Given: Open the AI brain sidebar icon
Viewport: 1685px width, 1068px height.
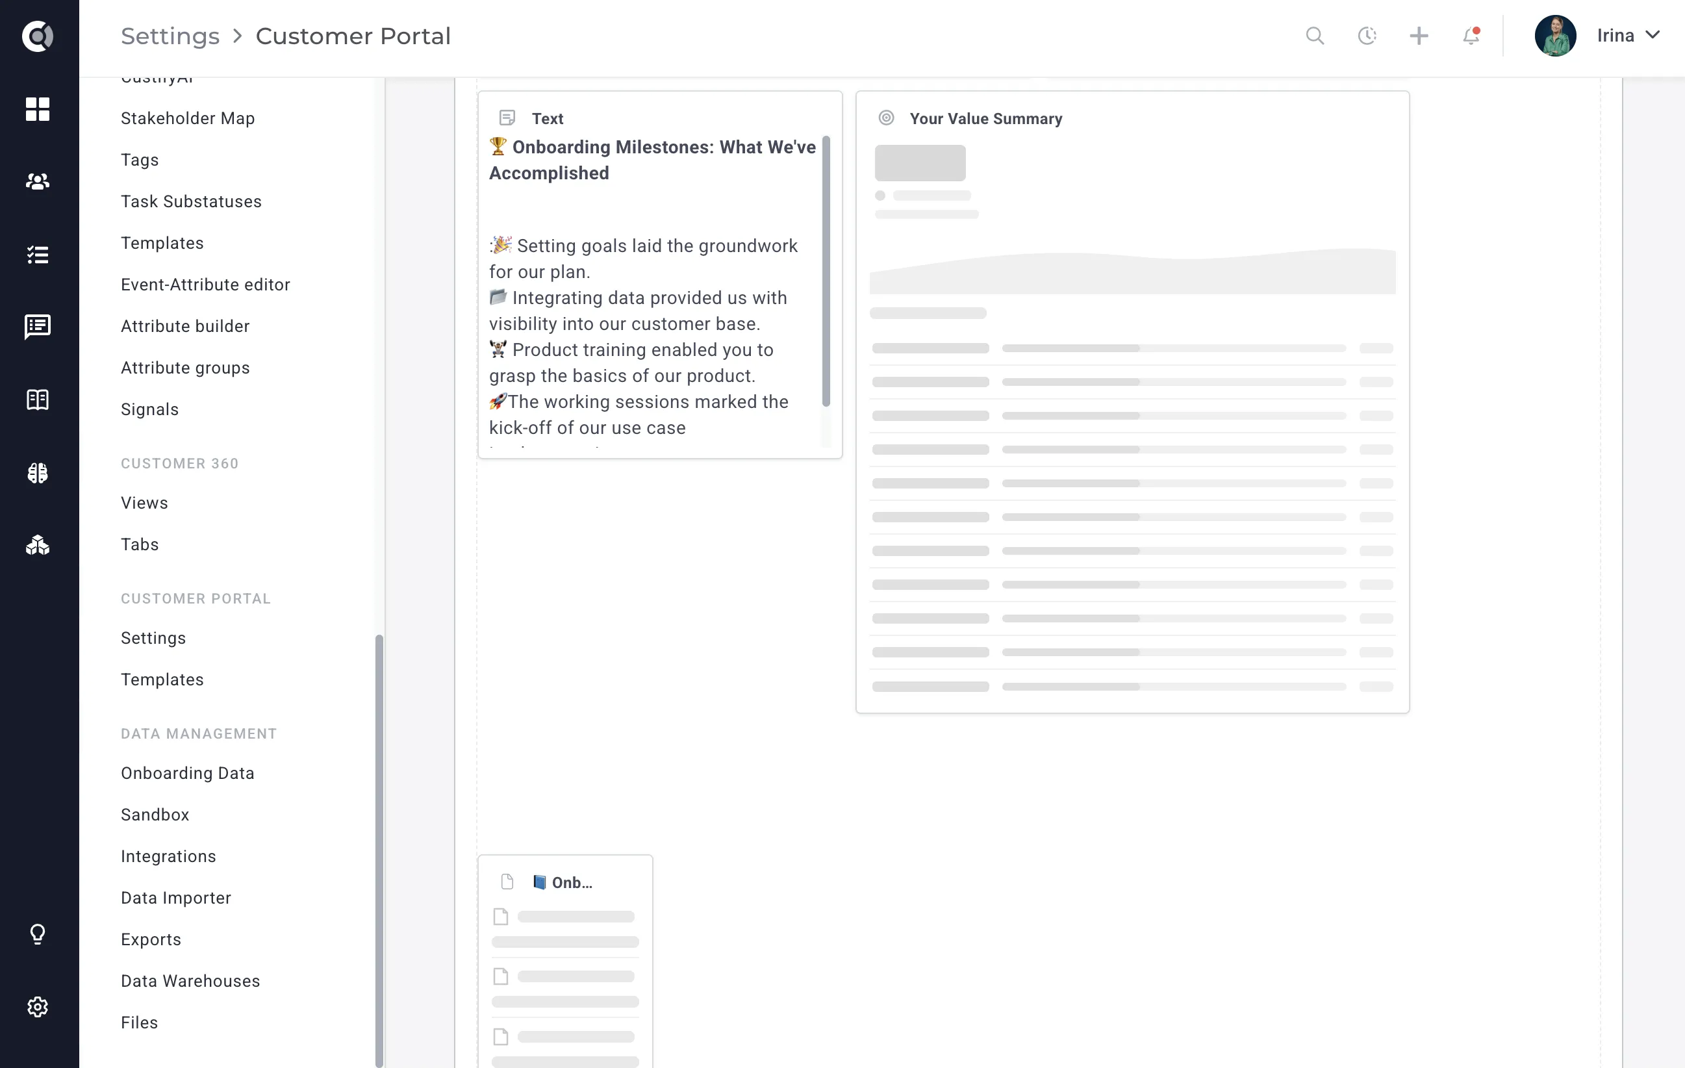Looking at the screenshot, I should click(x=38, y=473).
